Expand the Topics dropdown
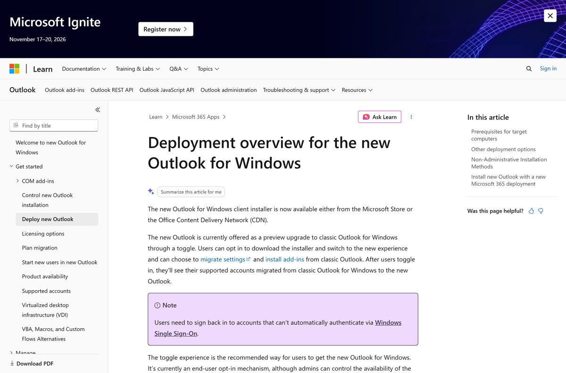This screenshot has width=566, height=373. 208,69
